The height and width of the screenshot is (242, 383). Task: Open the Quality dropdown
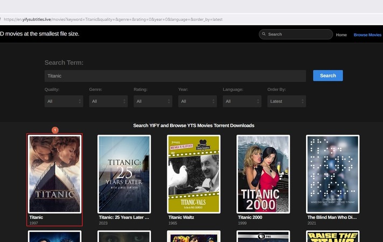[64, 101]
